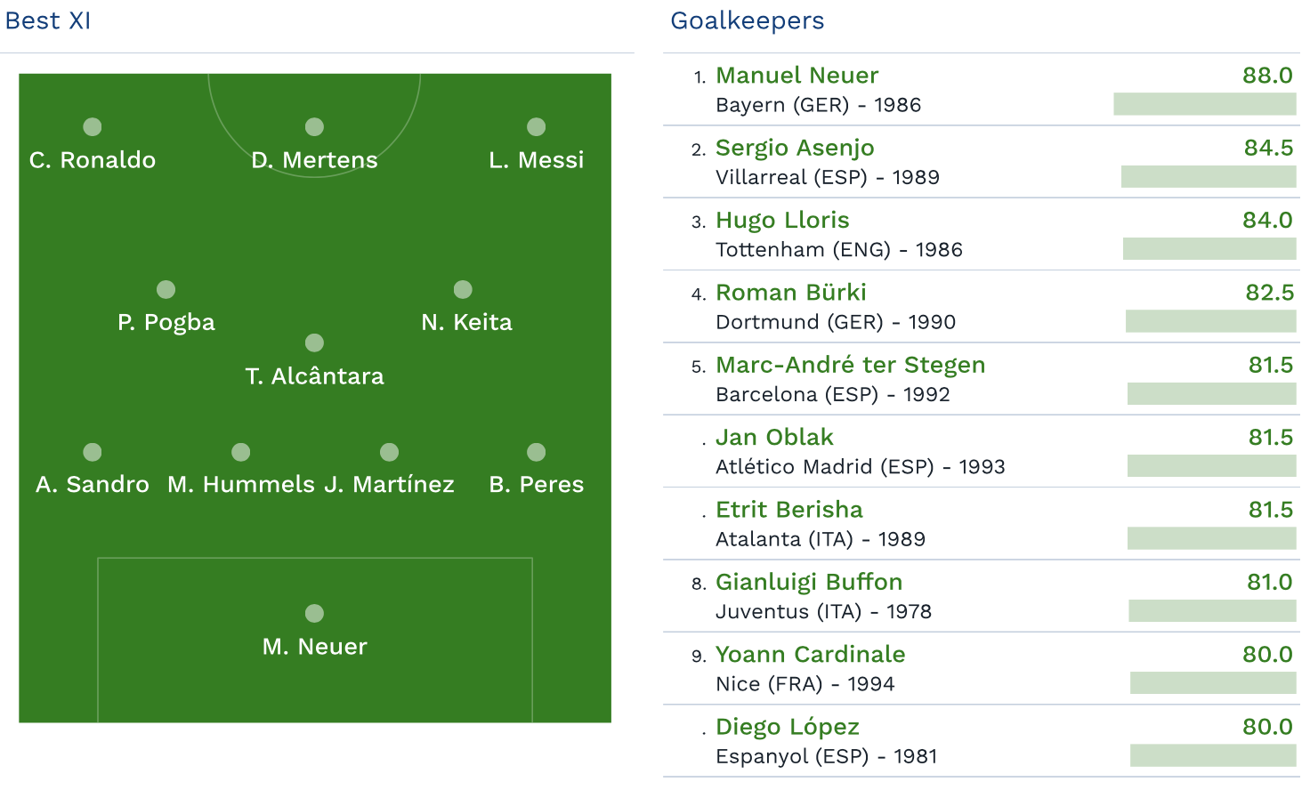Click the M. Hummels defender dot
1310x790 pixels.
(240, 452)
